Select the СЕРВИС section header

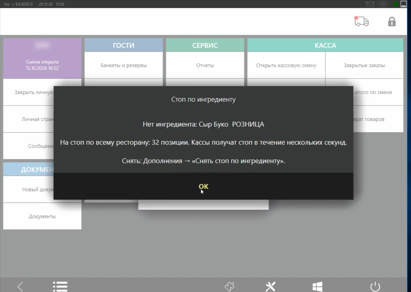[x=205, y=45]
